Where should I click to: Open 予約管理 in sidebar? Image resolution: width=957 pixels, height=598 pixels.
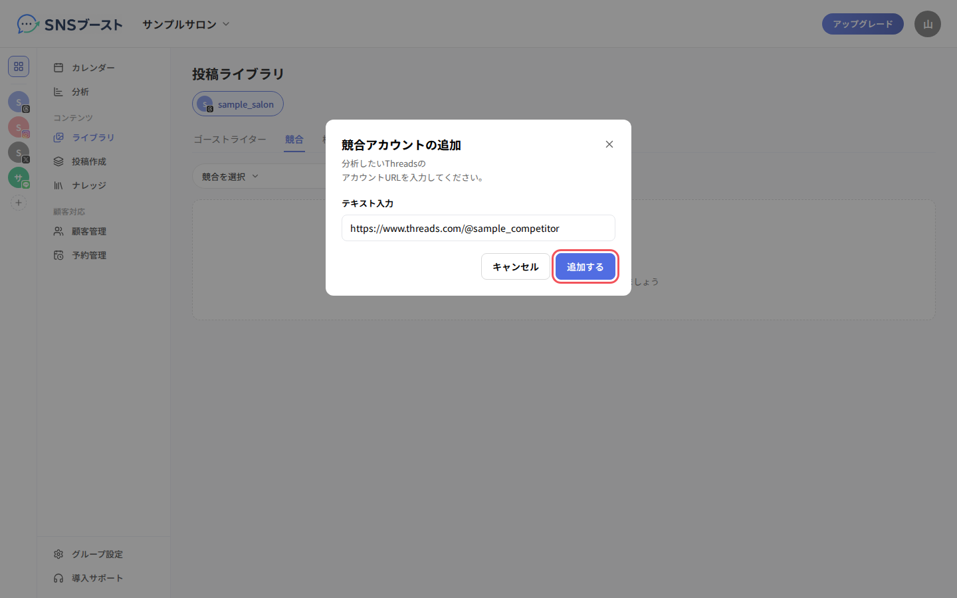point(104,255)
